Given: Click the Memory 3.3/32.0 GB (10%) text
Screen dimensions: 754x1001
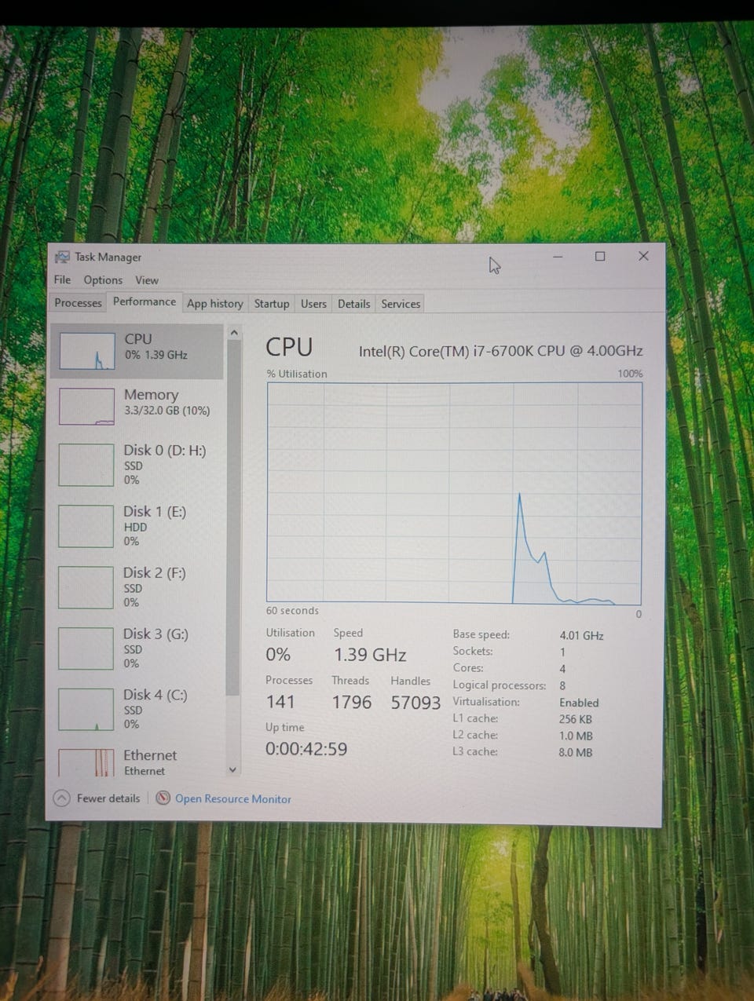Looking at the screenshot, I should coord(167,411).
